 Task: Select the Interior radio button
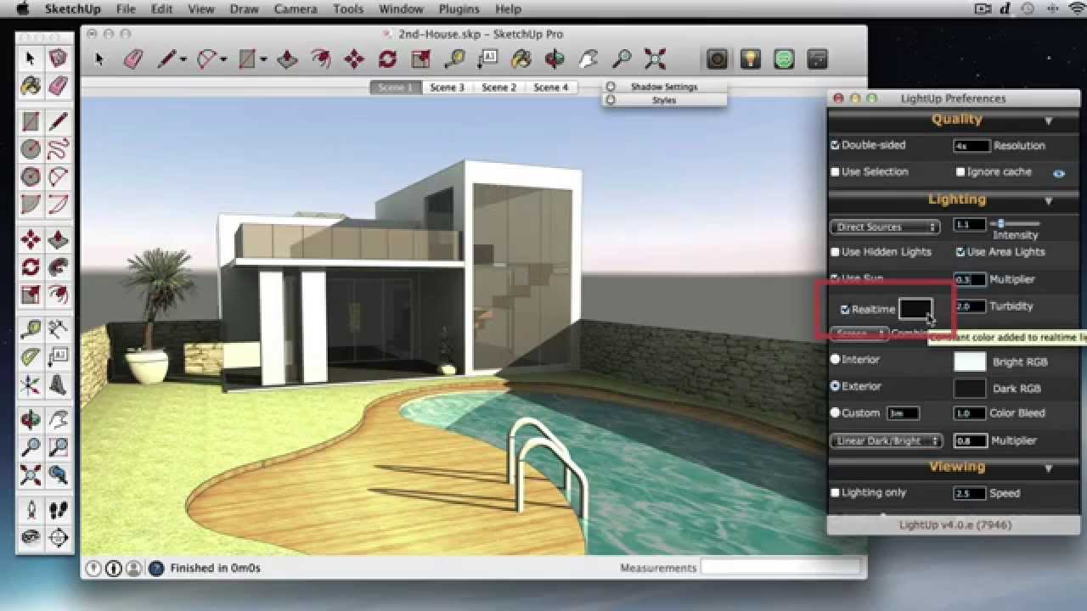pos(835,360)
